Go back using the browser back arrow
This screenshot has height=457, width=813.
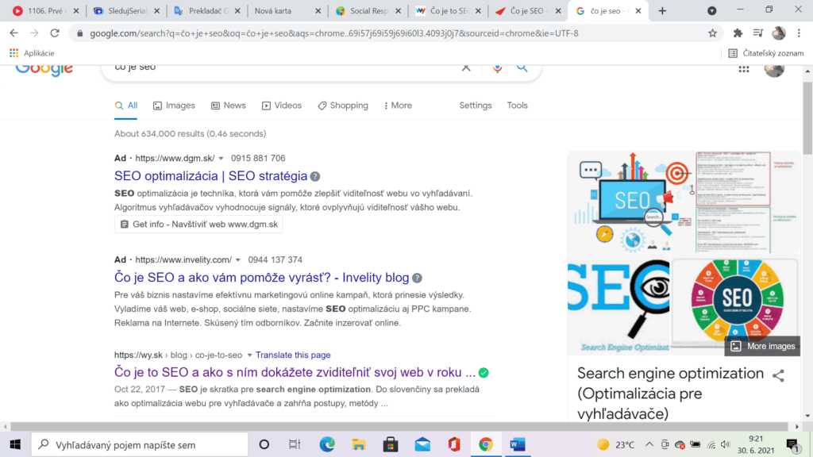pyautogui.click(x=14, y=33)
